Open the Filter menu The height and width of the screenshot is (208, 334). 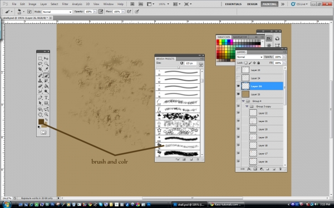click(65, 4)
